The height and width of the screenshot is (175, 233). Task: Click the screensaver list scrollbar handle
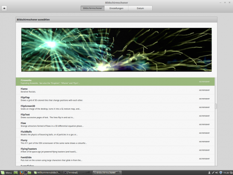(x=216, y=107)
